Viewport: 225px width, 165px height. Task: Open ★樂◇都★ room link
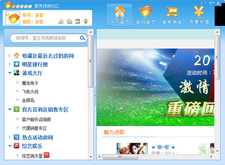[x=163, y=147]
